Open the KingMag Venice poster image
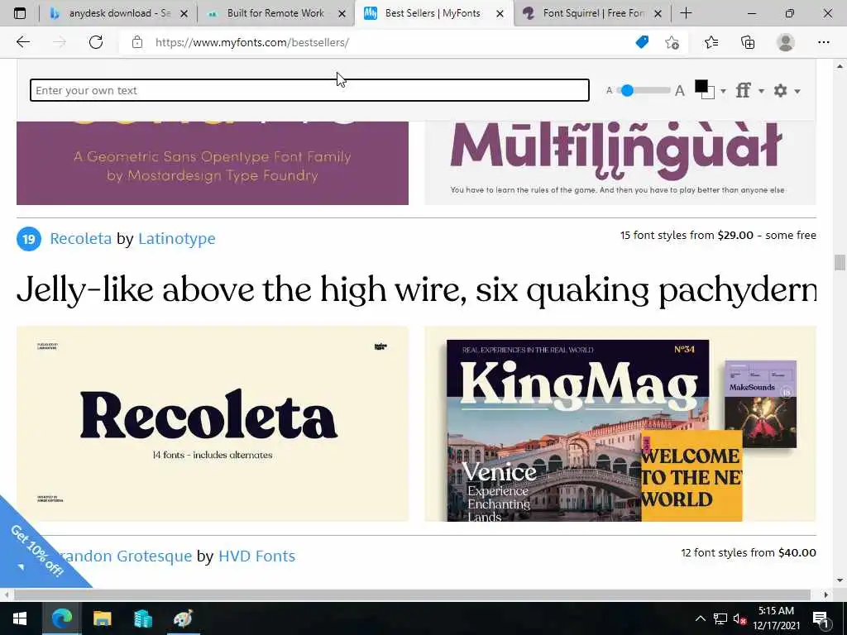Screen dimensions: 847x635 pos(620,424)
